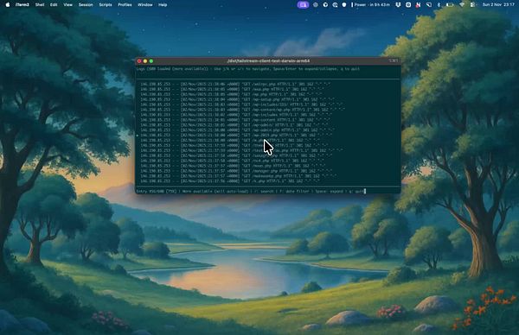Open the Edit menu
Screen dimensions: 519x335
(x=54, y=4)
